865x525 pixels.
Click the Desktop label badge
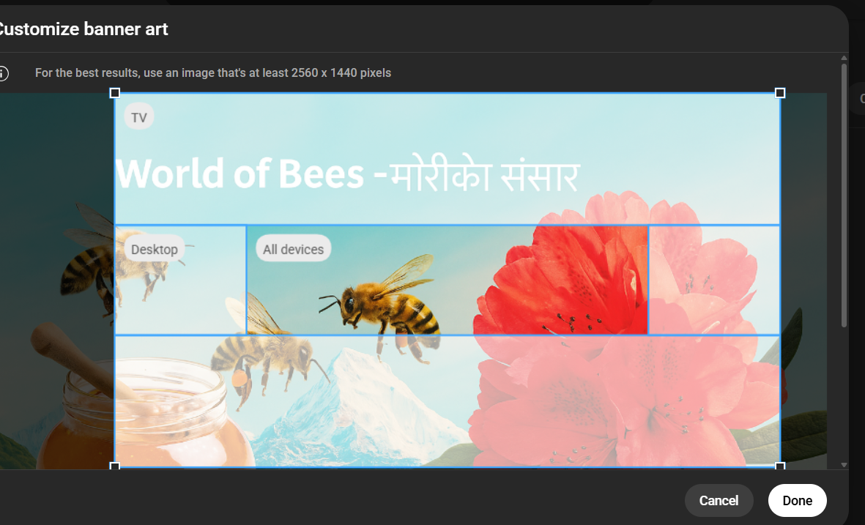coord(155,249)
